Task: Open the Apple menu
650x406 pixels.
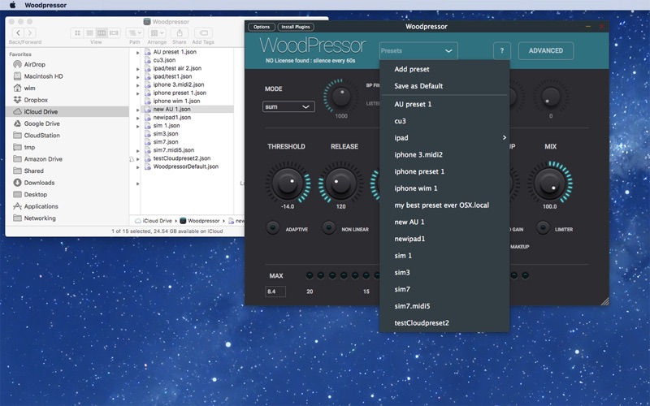Action: (12, 5)
